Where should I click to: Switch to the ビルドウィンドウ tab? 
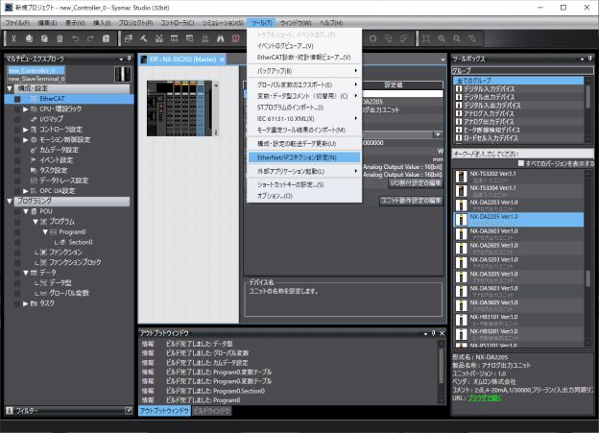tap(211, 410)
